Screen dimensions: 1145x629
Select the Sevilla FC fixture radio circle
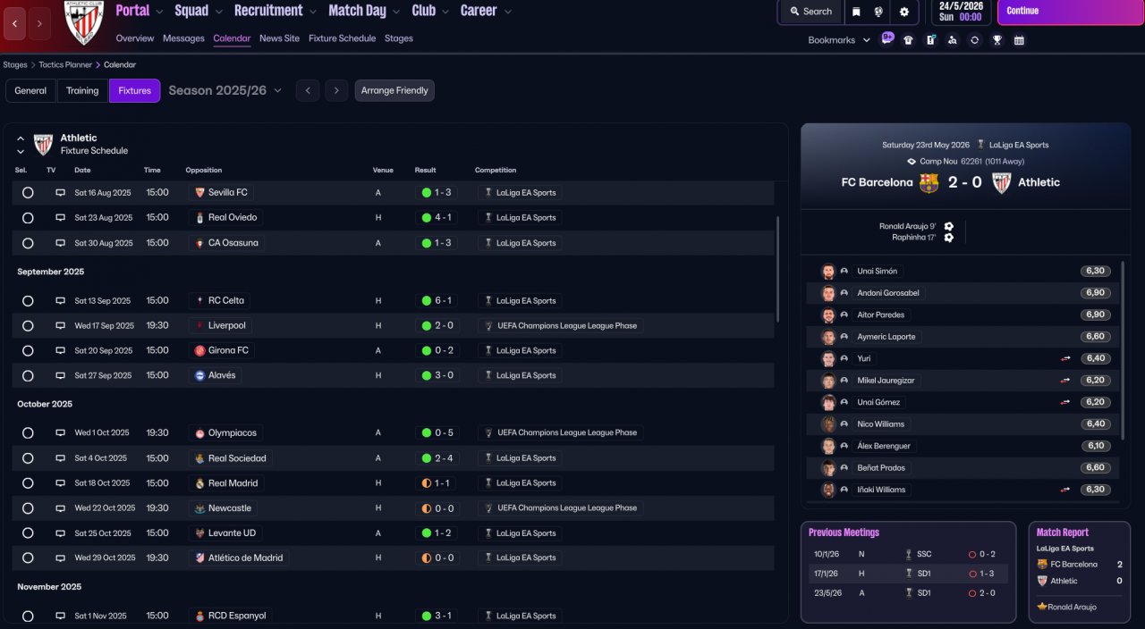[28, 192]
